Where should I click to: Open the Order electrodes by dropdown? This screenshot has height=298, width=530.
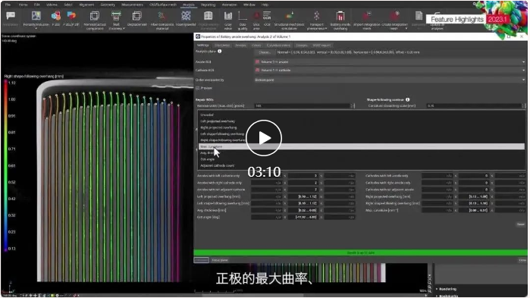[x=390, y=80]
